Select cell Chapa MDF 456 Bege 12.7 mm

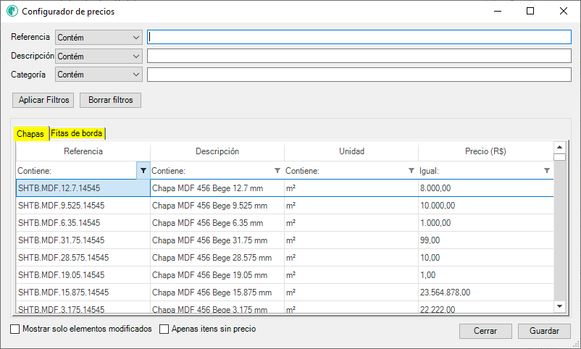click(x=217, y=188)
